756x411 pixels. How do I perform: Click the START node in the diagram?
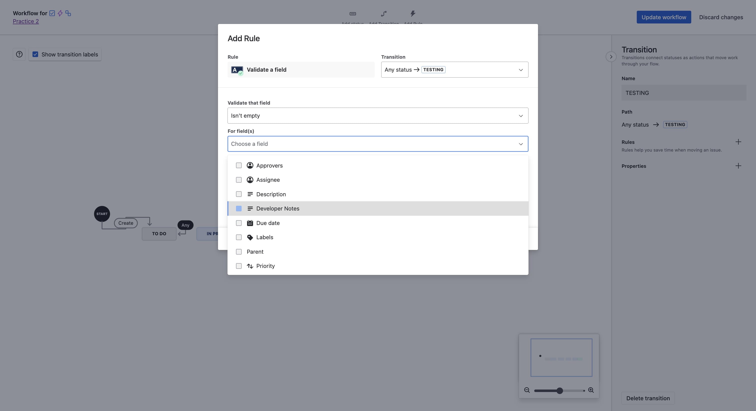click(x=102, y=214)
